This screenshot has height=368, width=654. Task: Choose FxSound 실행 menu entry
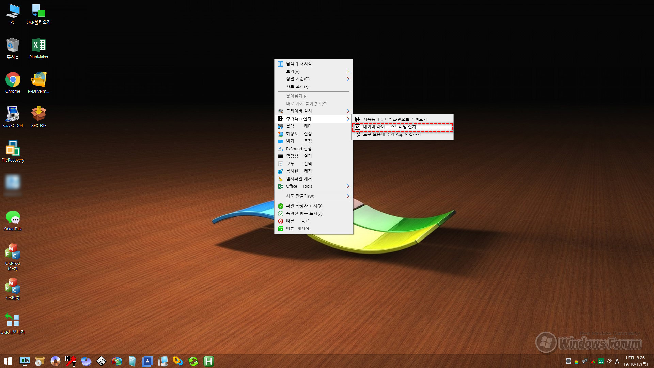coord(313,149)
